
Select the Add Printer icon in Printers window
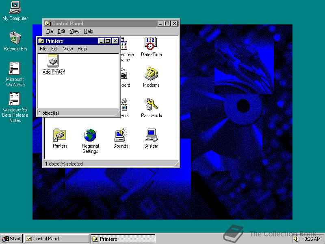pyautogui.click(x=53, y=61)
